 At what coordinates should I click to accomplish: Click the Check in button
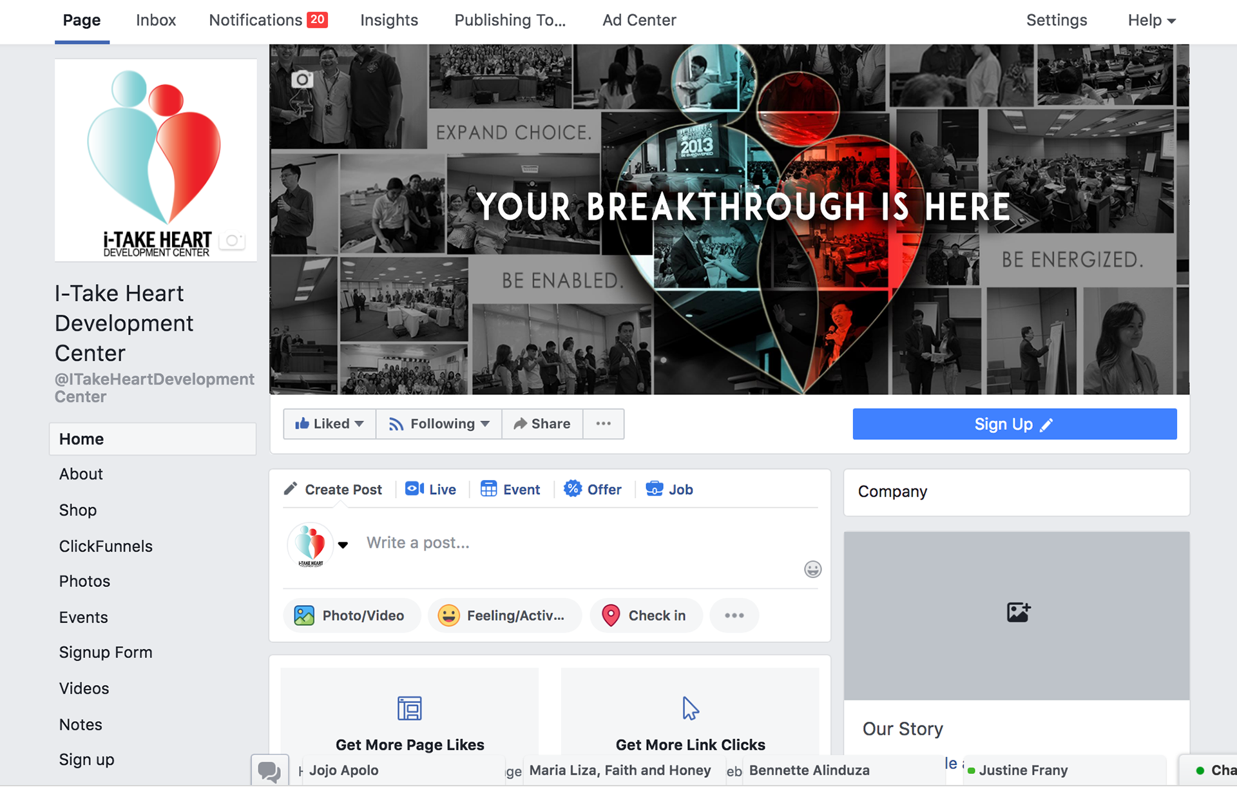click(646, 615)
